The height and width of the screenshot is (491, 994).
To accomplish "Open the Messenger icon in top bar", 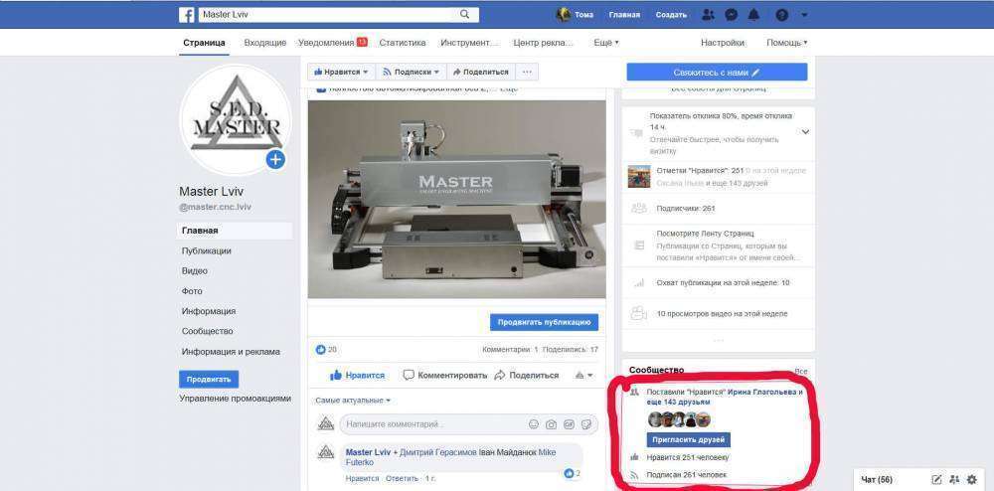I will click(x=732, y=15).
